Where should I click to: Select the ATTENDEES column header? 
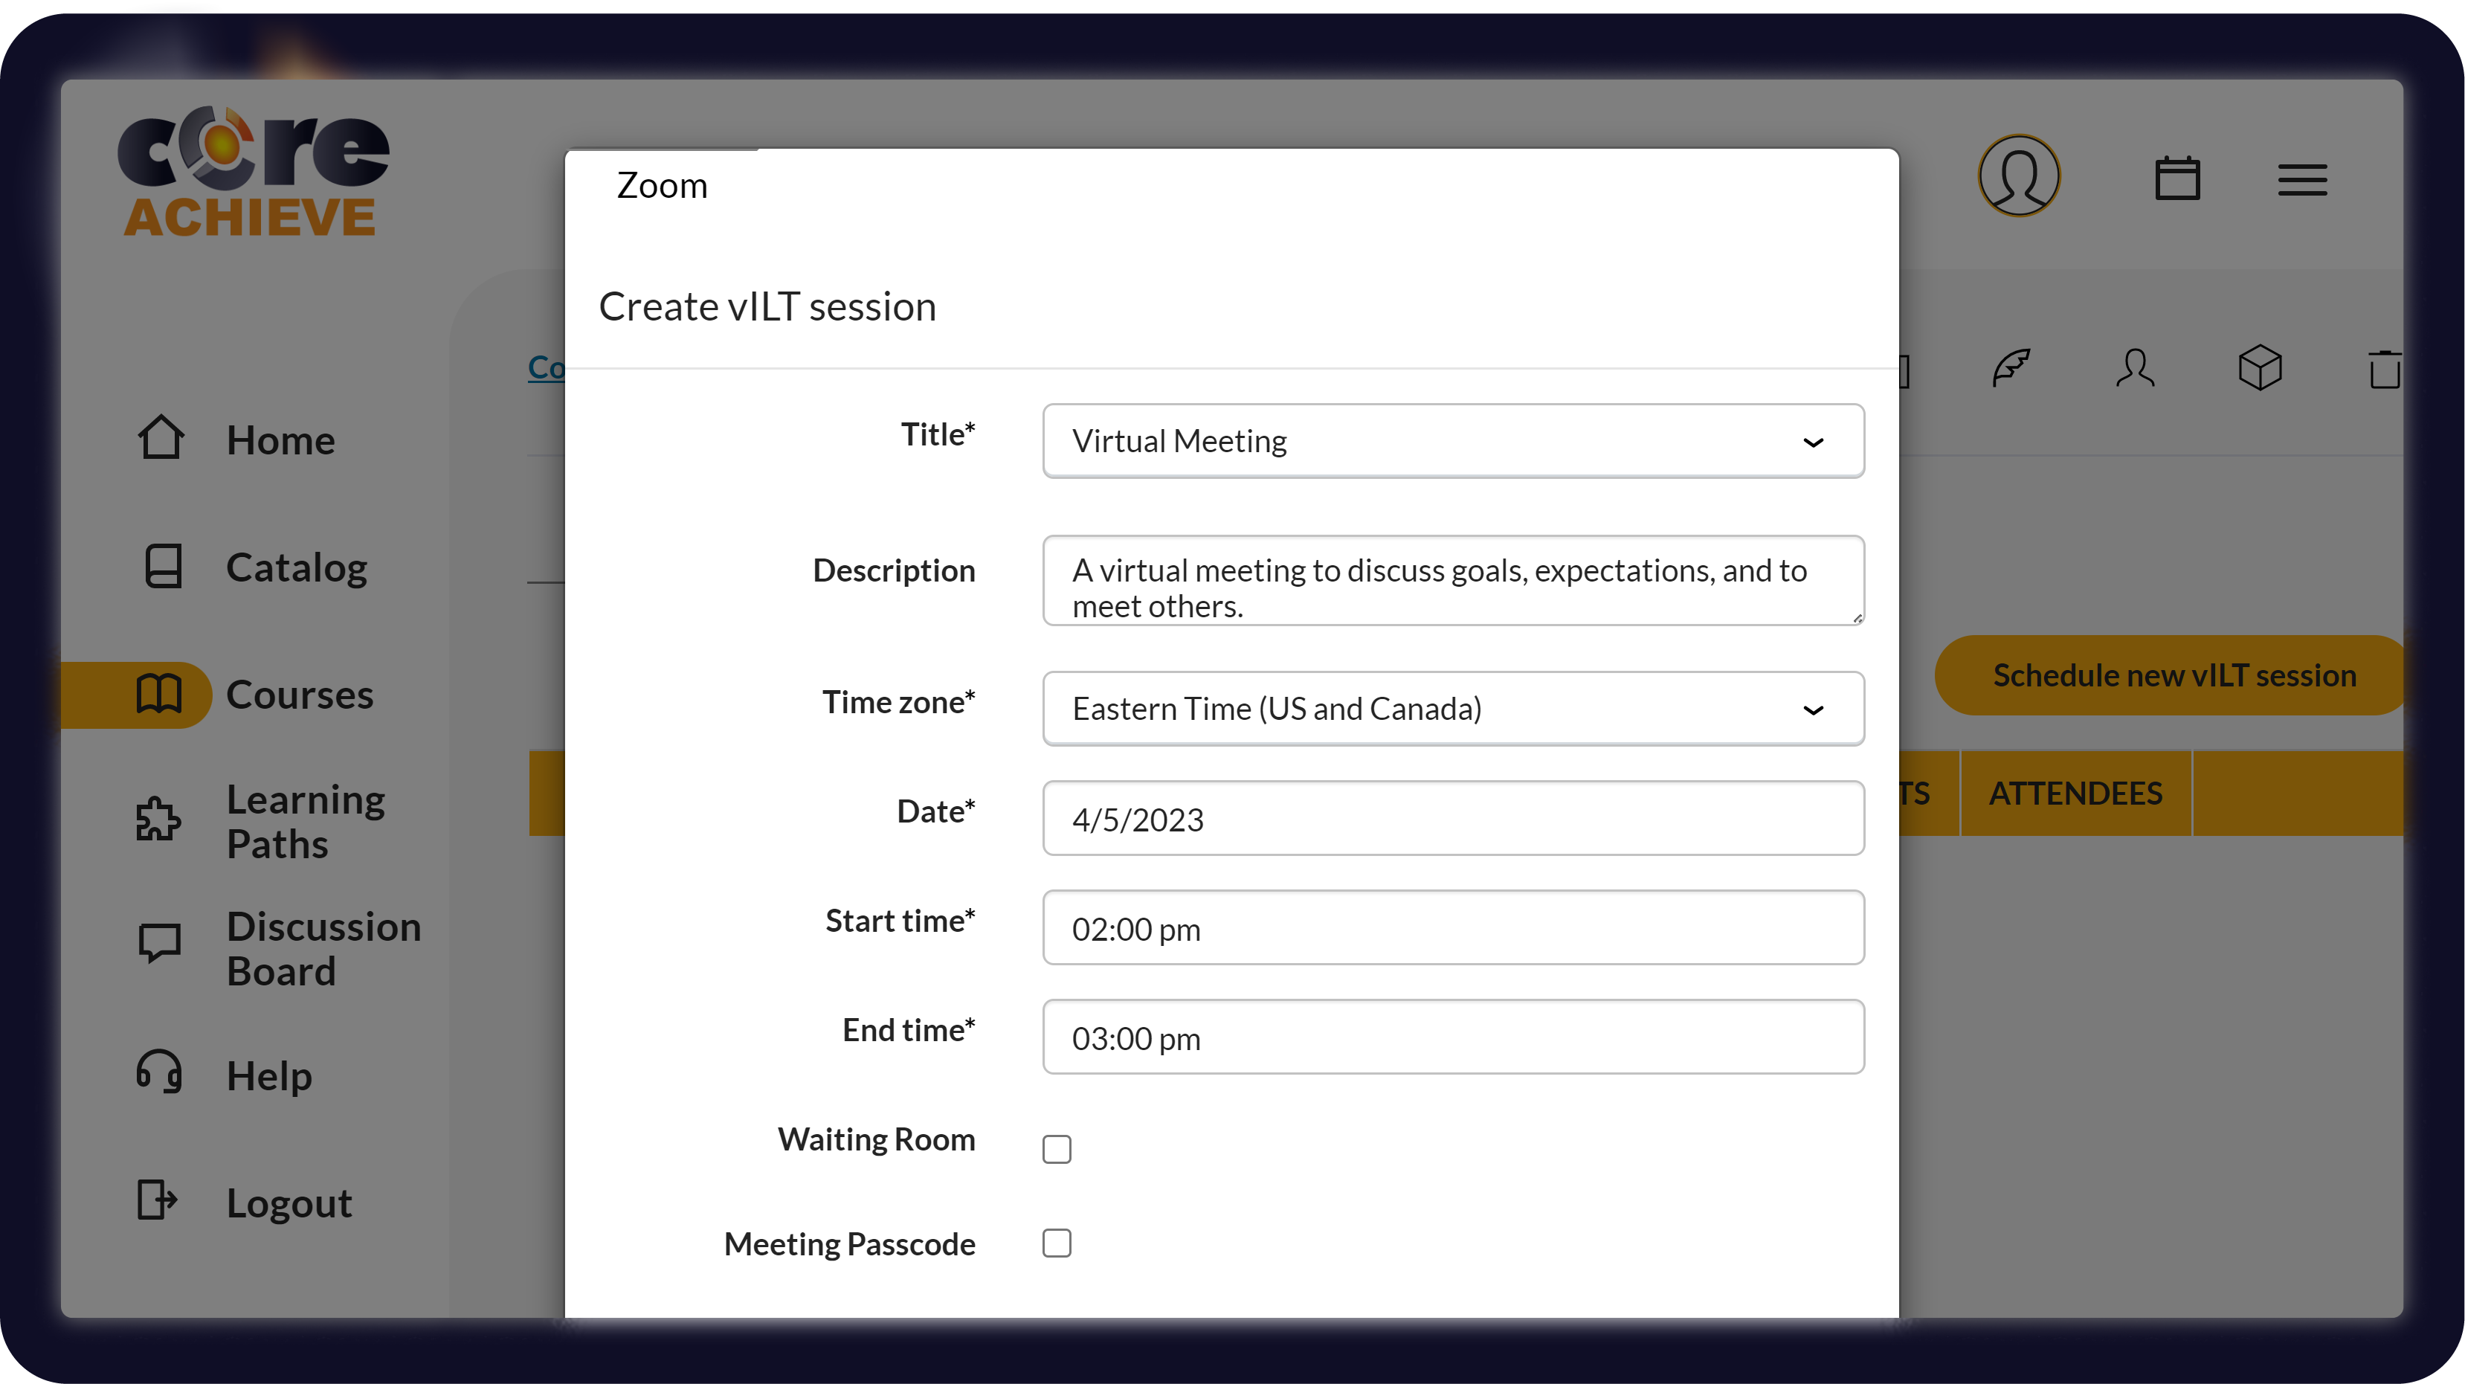tap(2075, 794)
